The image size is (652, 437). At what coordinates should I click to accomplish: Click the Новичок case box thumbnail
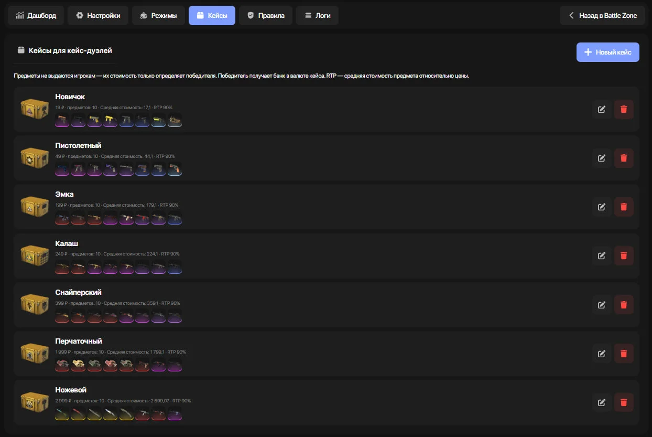(35, 109)
